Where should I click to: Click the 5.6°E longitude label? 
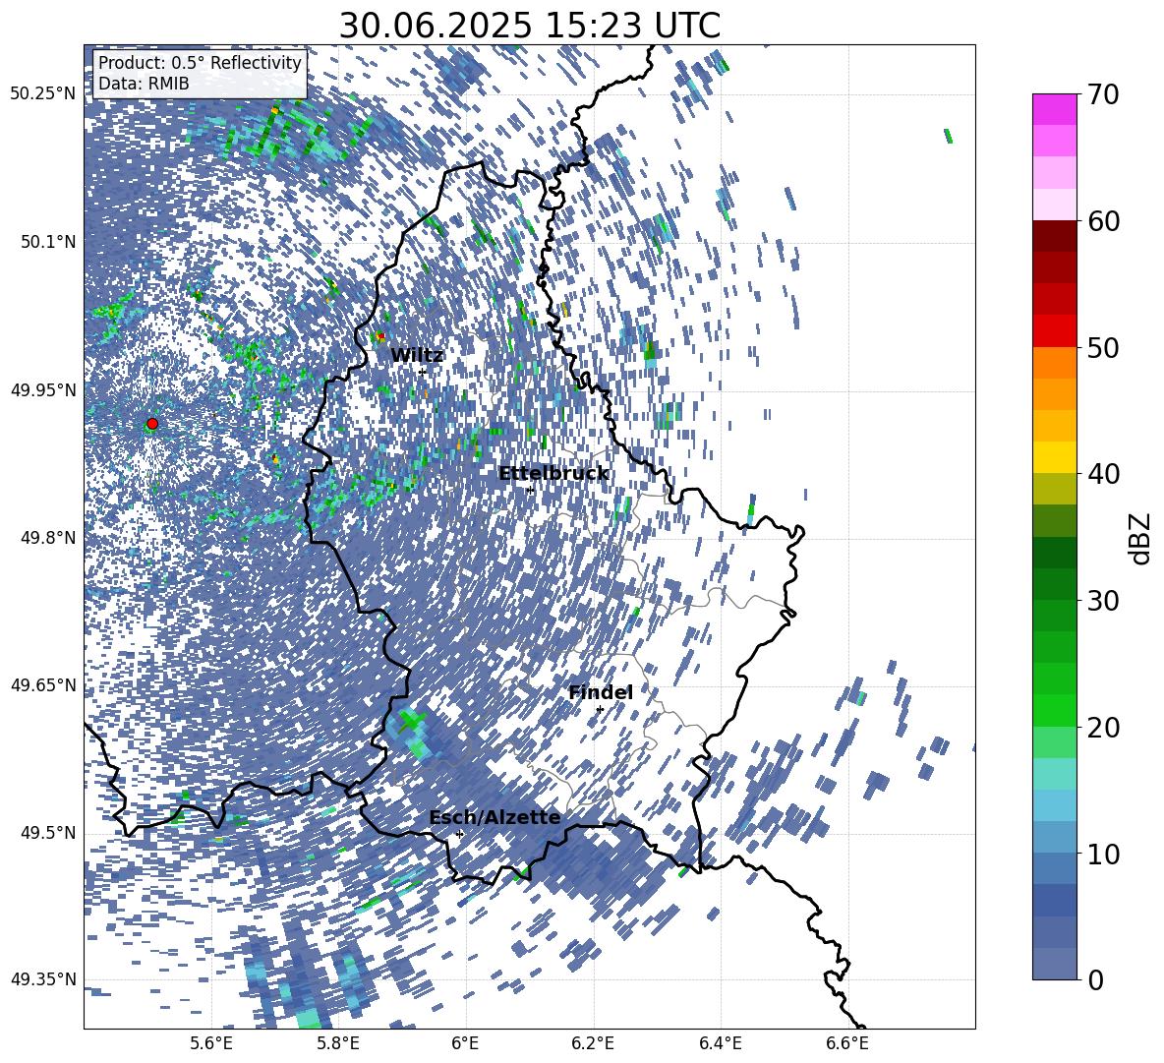(211, 1043)
